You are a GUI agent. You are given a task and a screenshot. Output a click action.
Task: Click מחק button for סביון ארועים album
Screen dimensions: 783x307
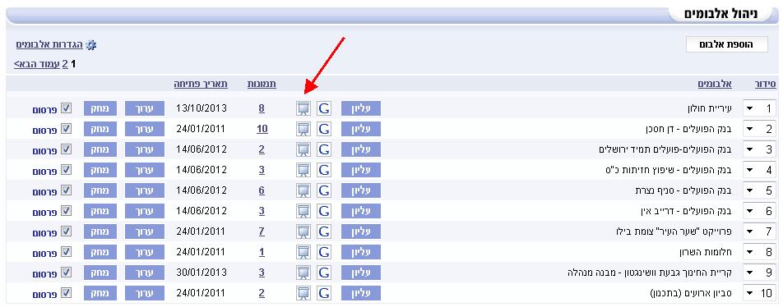(x=100, y=292)
